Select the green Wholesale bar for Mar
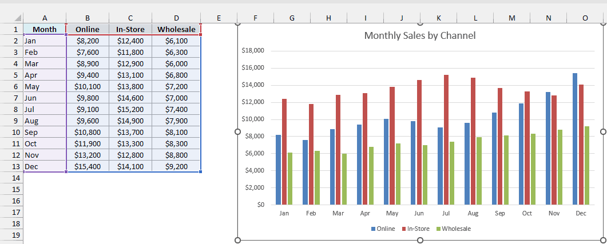Image resolution: width=607 pixels, height=244 pixels. 344,179
